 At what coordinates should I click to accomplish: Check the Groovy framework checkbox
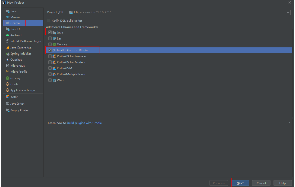50,44
